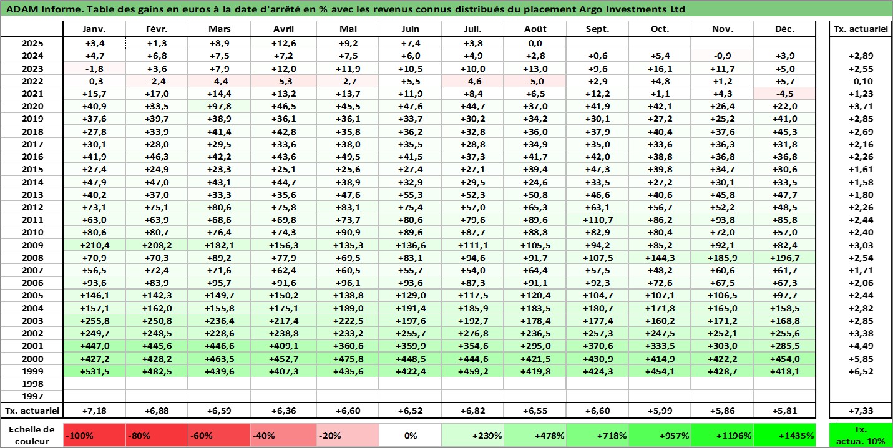Viewport: 893px width, 448px height.
Task: Click the +531,5 cell in 1999 Janv.
Action: (x=95, y=371)
